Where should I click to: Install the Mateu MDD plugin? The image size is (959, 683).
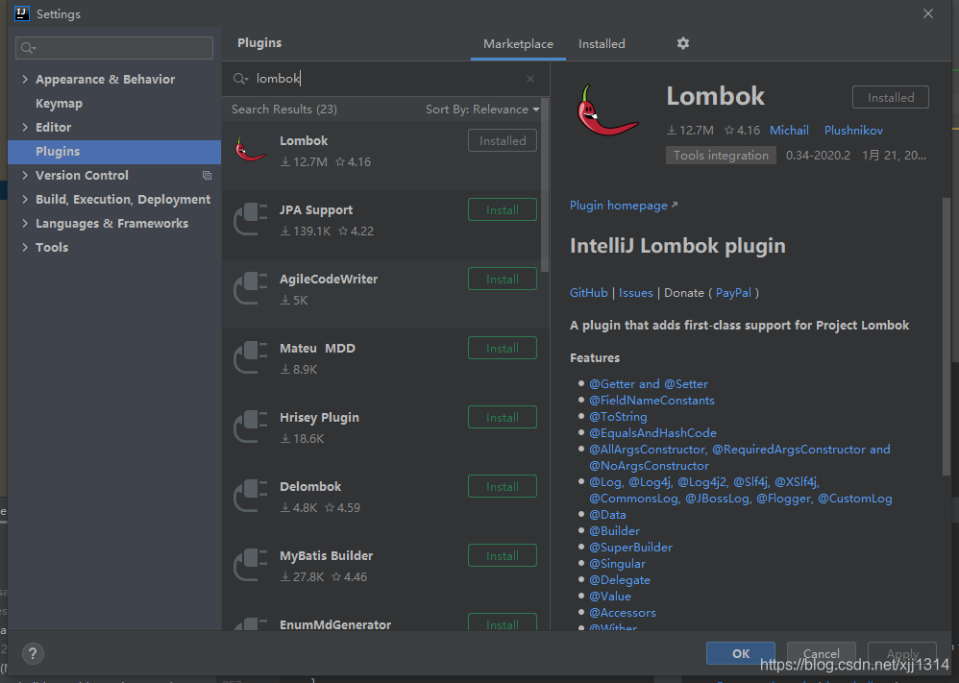click(503, 348)
